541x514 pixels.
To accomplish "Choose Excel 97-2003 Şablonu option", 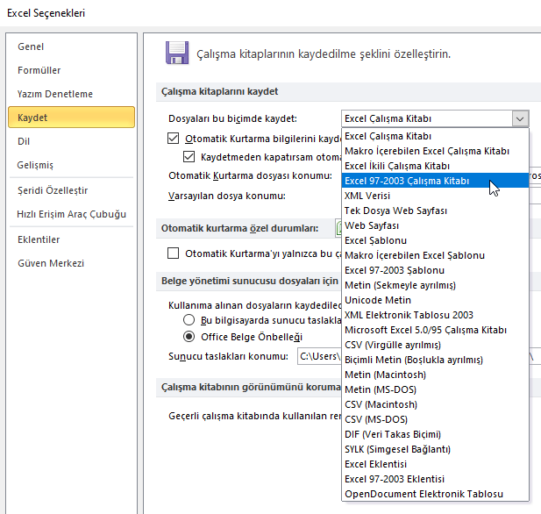I will pyautogui.click(x=435, y=270).
